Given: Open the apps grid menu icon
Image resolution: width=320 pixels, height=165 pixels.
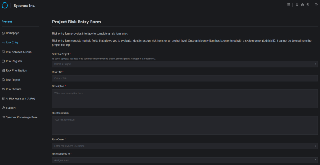Looking at the screenshot, I should click(x=288, y=5).
